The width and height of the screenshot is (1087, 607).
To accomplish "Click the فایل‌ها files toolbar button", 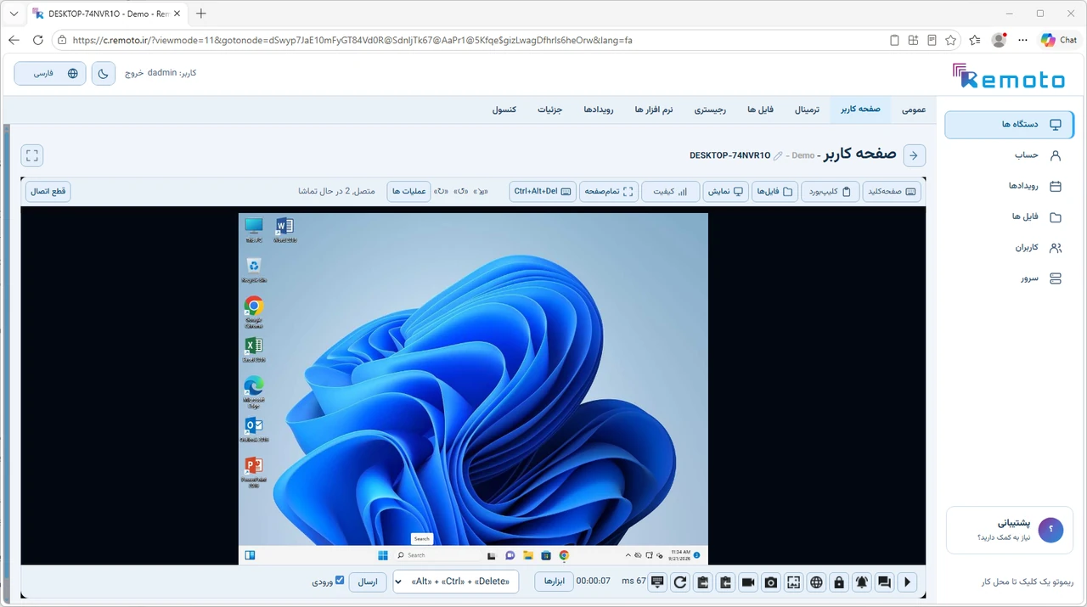I will click(774, 192).
